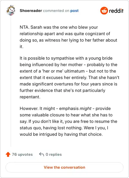The height and width of the screenshot is (178, 129).
Task: Click the orange upvote arrow icon
Action: [x=8, y=154]
